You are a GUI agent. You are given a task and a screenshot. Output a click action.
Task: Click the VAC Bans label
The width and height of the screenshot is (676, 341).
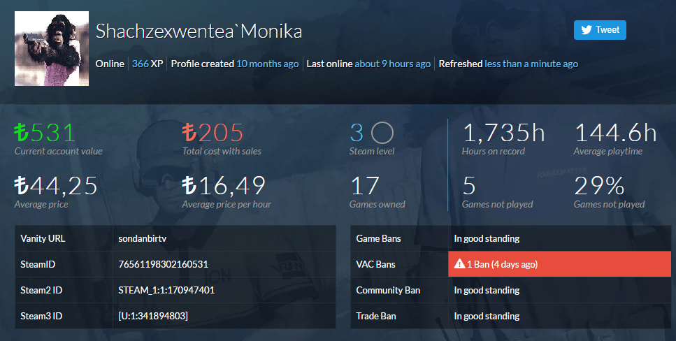point(375,264)
